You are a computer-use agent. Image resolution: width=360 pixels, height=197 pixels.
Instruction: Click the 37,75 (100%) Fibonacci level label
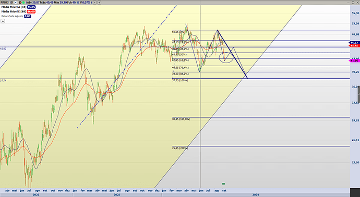pyautogui.click(x=180, y=80)
